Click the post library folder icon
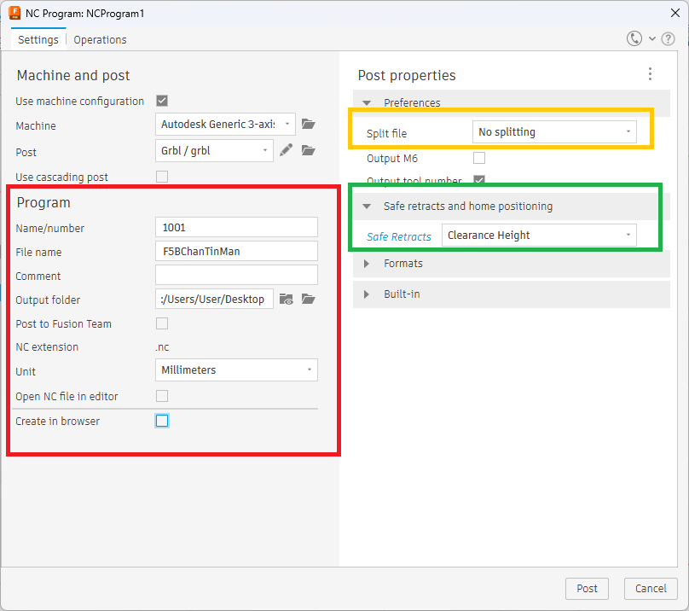Screen dimensions: 689x611 (x=309, y=150)
